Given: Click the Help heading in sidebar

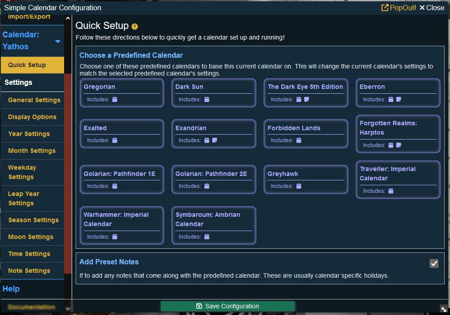Looking at the screenshot, I should click(x=11, y=289).
